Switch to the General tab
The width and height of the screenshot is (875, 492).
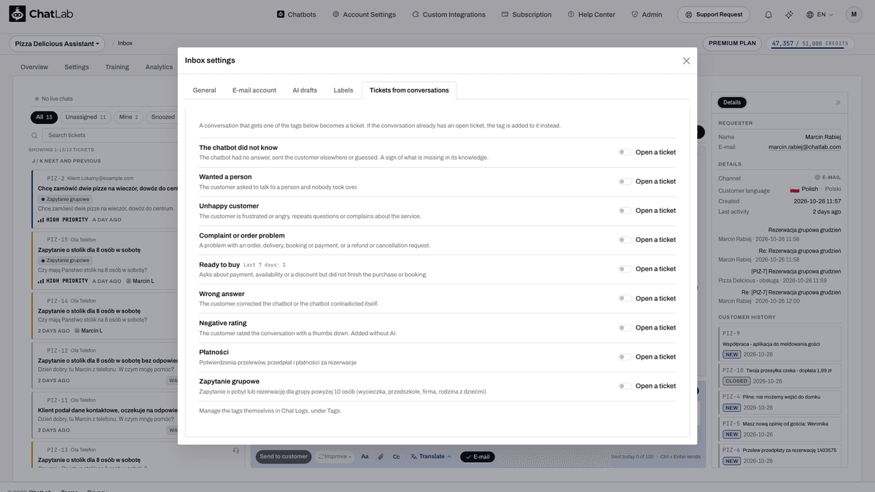[204, 90]
